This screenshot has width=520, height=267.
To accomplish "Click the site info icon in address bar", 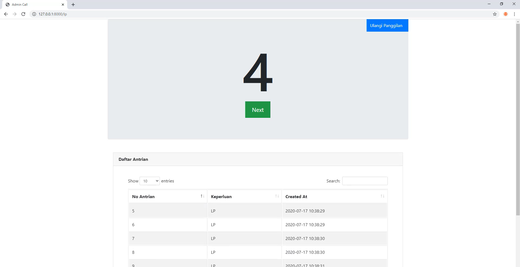I will coord(34,14).
